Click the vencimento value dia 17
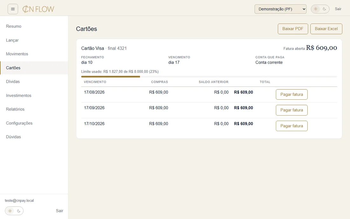 (174, 62)
